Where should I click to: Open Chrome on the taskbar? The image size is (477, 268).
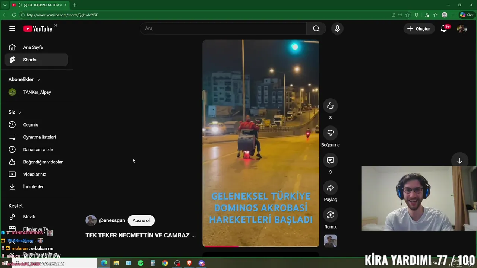pos(165,263)
